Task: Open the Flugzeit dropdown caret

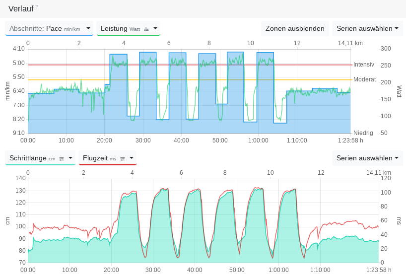Action: [132, 158]
